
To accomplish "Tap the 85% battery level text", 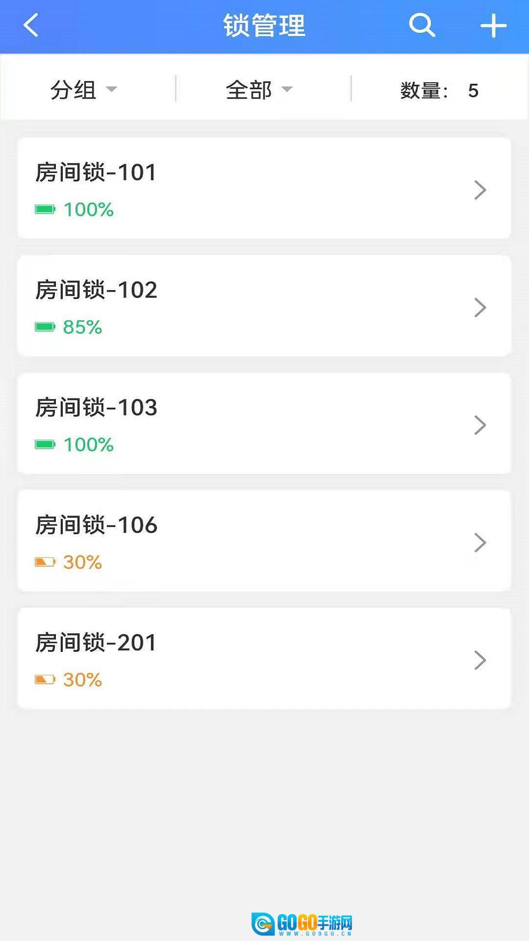I will tap(82, 327).
